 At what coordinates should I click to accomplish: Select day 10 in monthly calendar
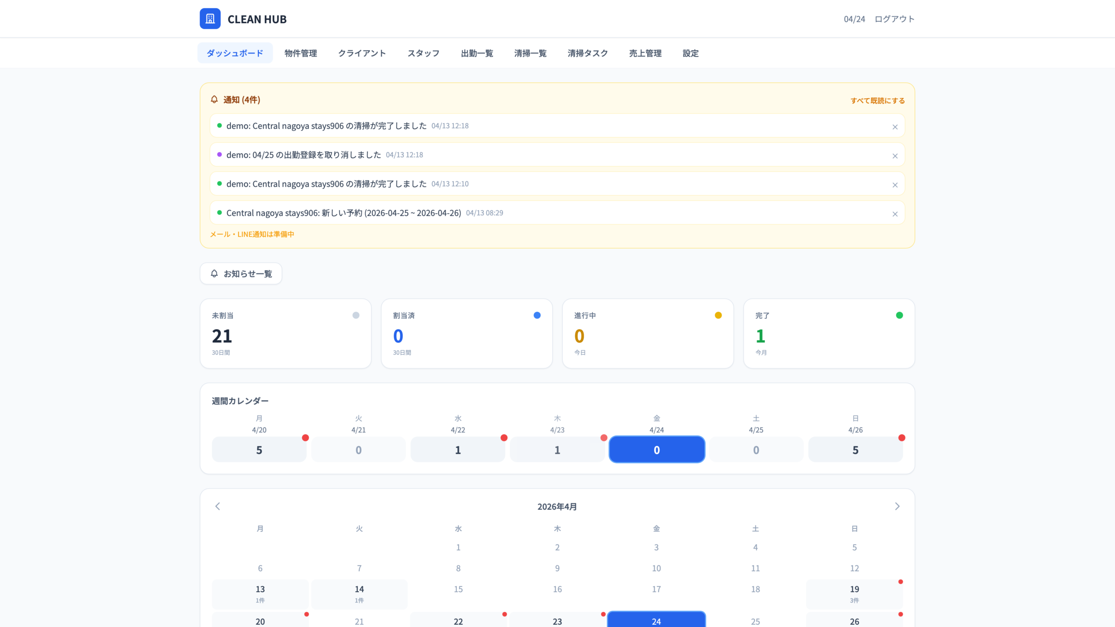point(656,568)
